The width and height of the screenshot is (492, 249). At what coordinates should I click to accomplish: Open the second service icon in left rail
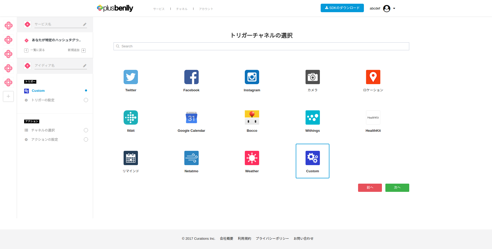point(8,40)
